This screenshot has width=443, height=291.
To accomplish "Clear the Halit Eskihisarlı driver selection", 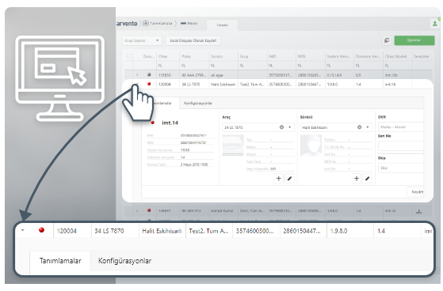I will (359, 127).
